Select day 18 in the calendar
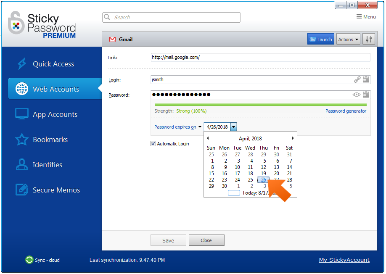386x274 pixels. pyautogui.click(x=250, y=174)
